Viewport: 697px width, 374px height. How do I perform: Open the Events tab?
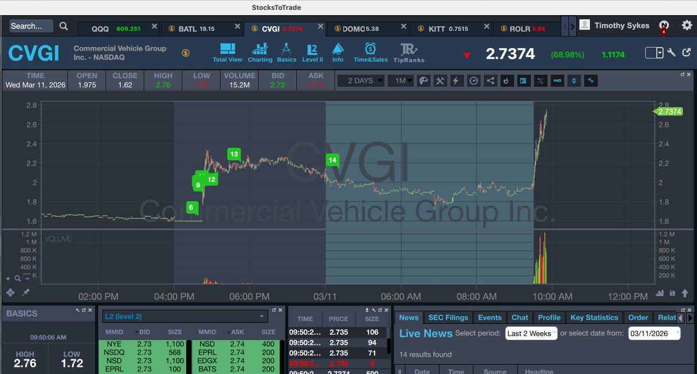pos(490,318)
